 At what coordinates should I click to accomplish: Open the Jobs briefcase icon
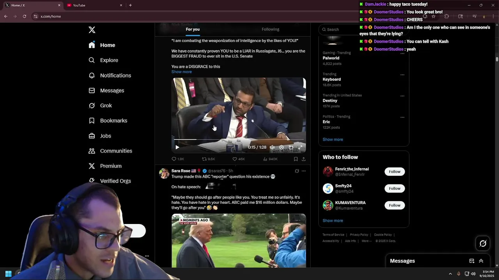point(92,136)
